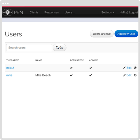Open the Responses nav item
Image resolution: width=140 pixels, height=140 pixels.
coord(52,13)
